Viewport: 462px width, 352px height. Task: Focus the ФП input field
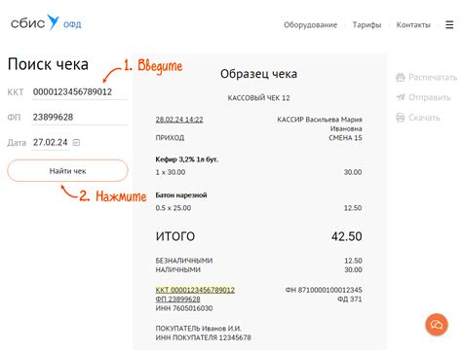click(80, 118)
